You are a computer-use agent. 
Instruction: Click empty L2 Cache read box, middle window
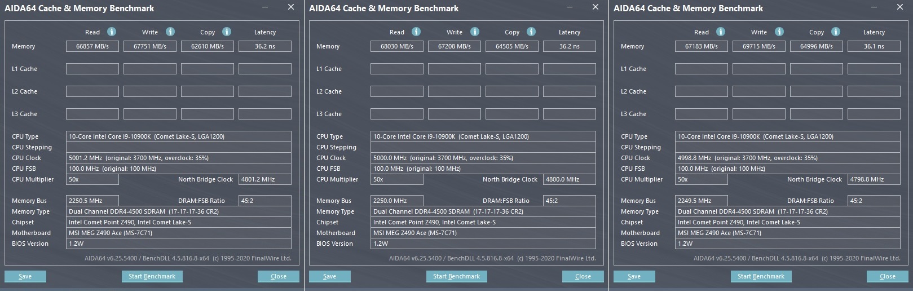tap(397, 91)
